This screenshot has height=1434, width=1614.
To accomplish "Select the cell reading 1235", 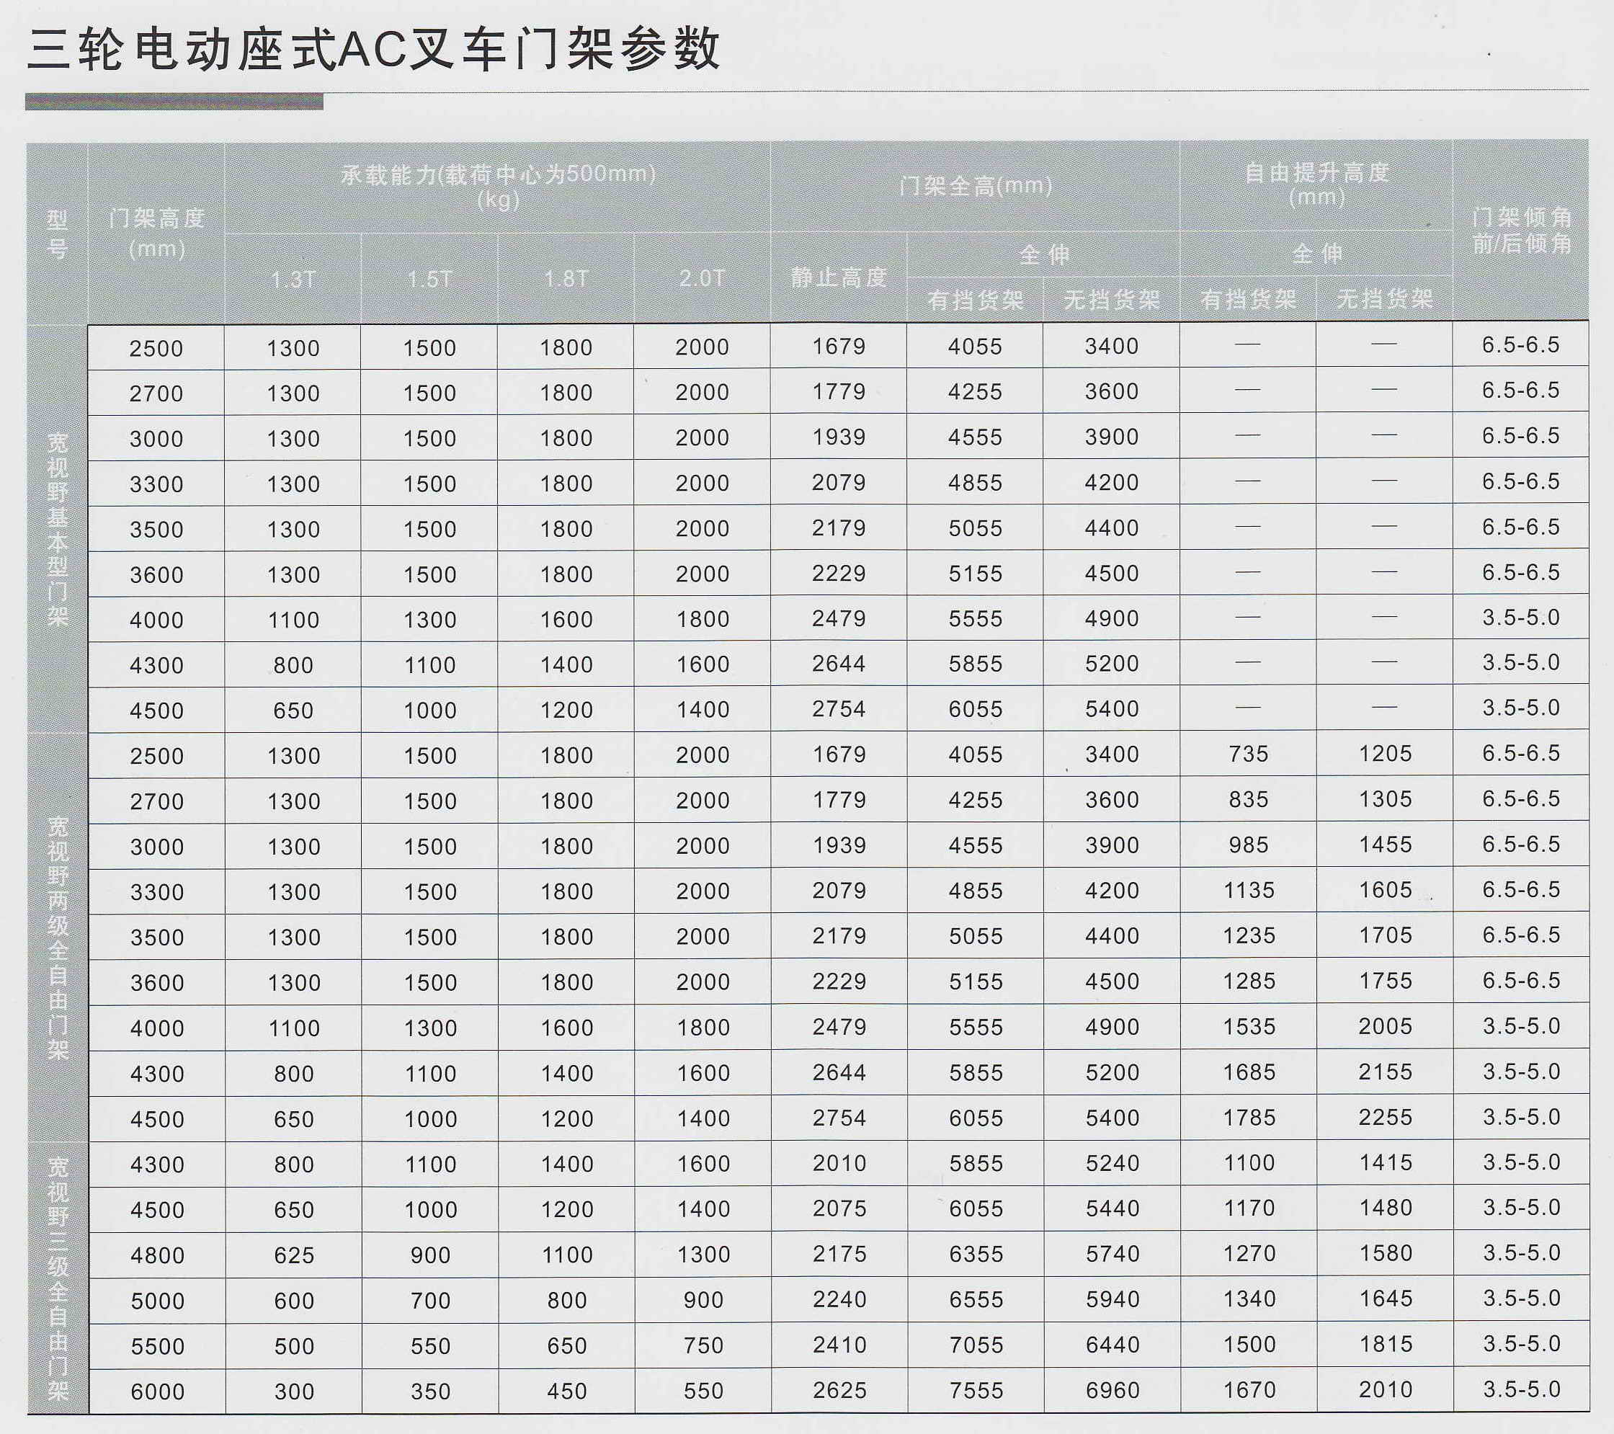I will pyautogui.click(x=1249, y=936).
